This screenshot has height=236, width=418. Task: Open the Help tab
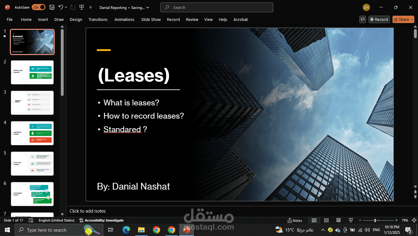(x=223, y=19)
